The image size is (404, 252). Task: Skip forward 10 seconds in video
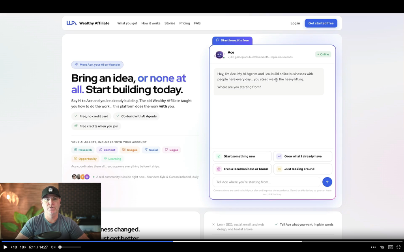point(23,247)
